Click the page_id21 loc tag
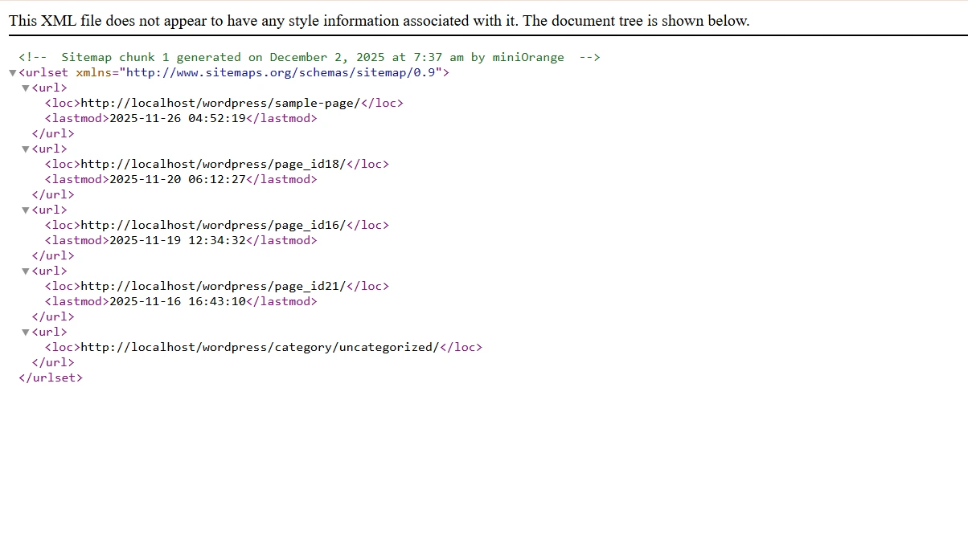The width and height of the screenshot is (968, 555). point(62,286)
